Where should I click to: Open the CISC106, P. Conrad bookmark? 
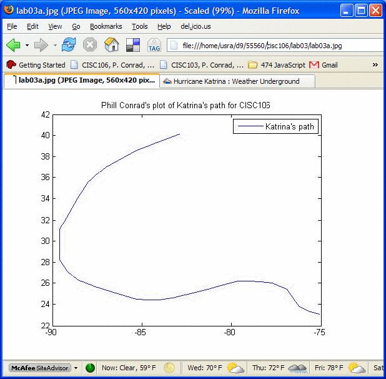coord(112,65)
